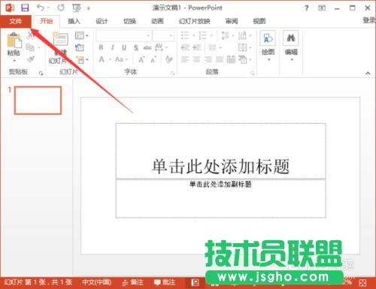The height and width of the screenshot is (289, 376).
Task: Switch to the Review (审阅) tab
Action: coord(231,21)
